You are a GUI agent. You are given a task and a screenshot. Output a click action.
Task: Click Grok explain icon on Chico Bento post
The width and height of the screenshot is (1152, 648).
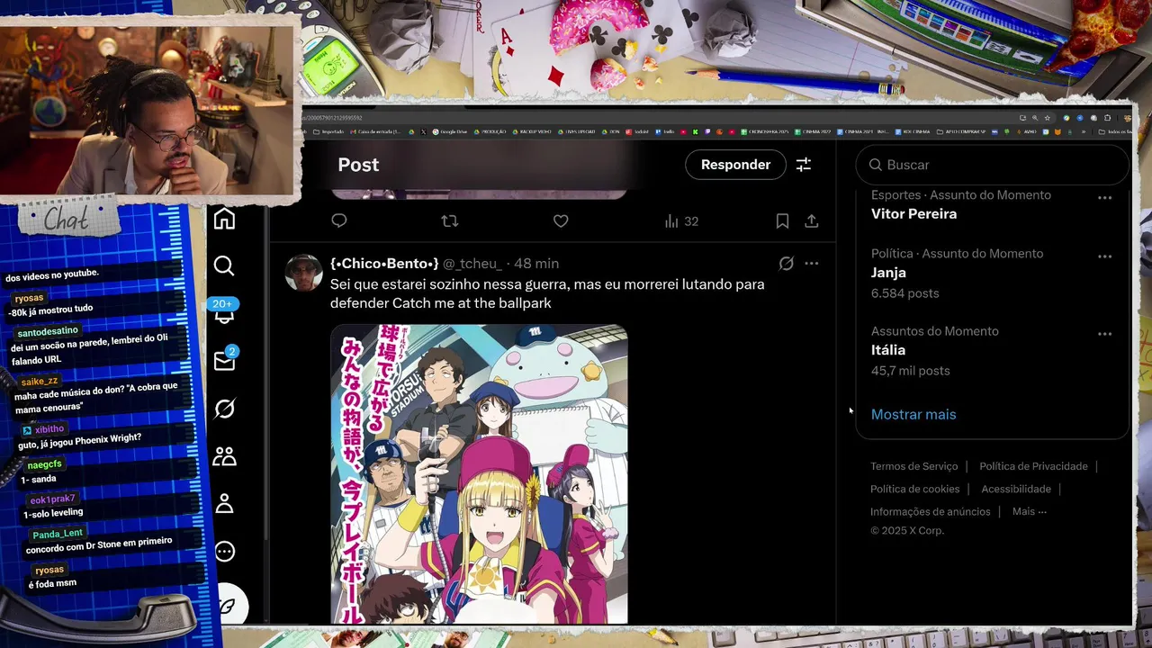(786, 264)
